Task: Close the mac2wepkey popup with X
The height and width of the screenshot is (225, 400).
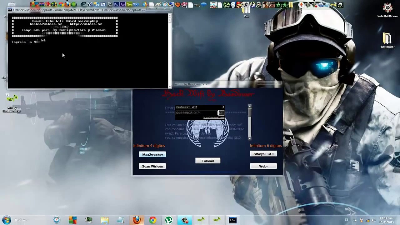Action: tap(223, 107)
